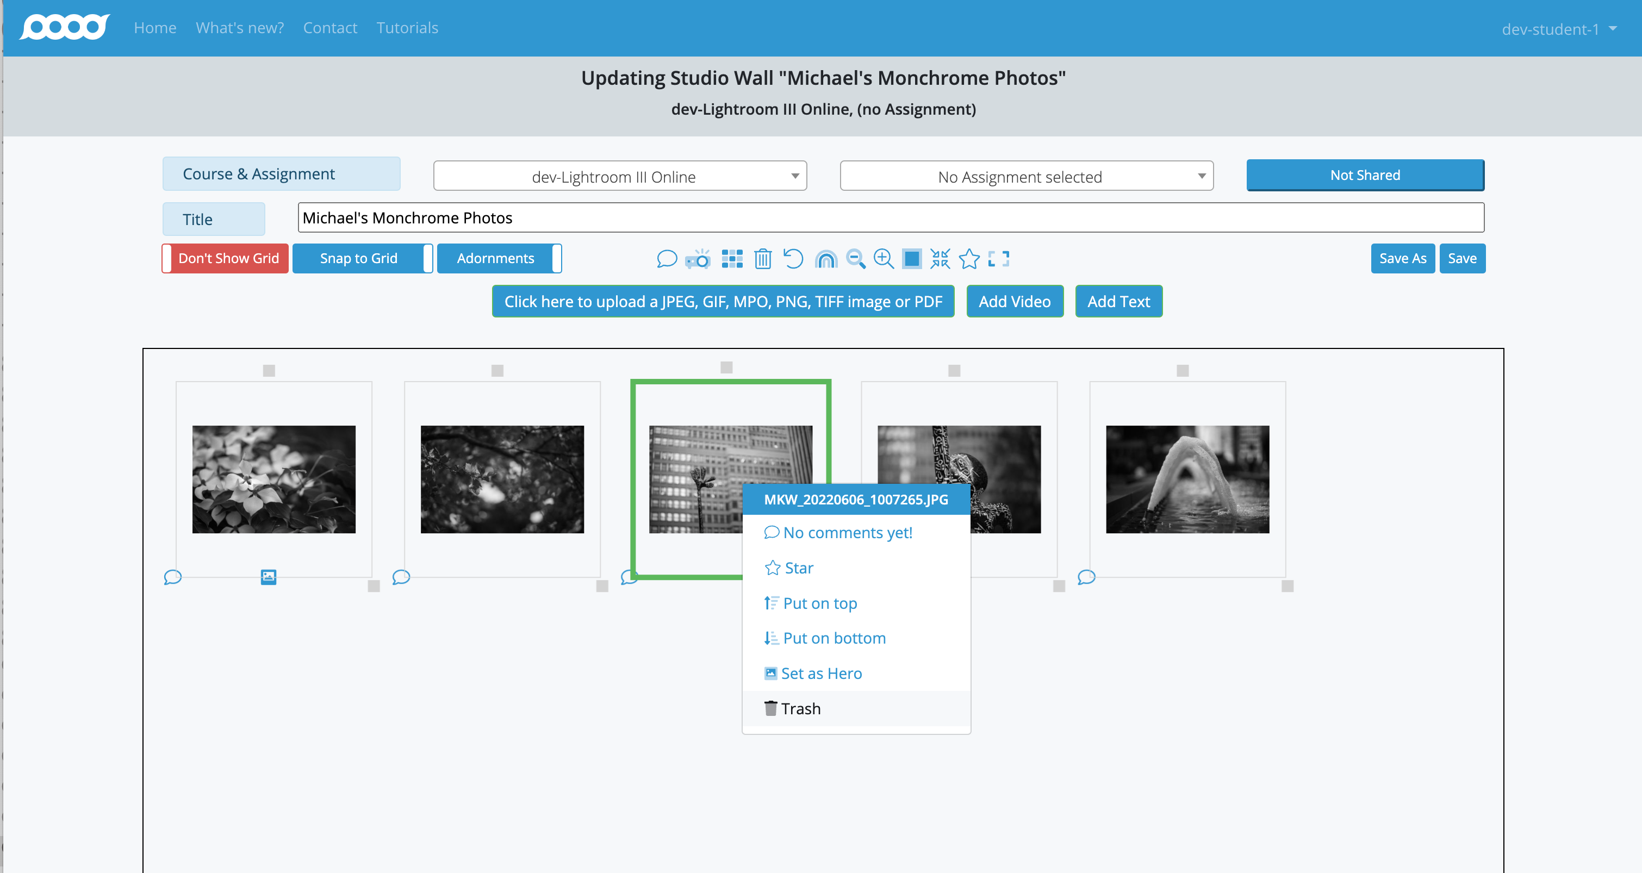Screen dimensions: 1642x873
Task: Open the dev-student-1 user menu
Action: tap(1559, 29)
